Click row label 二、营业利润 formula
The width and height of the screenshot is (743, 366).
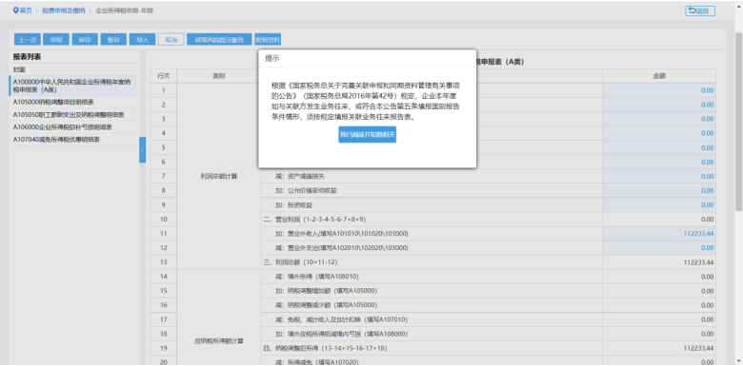[314, 219]
